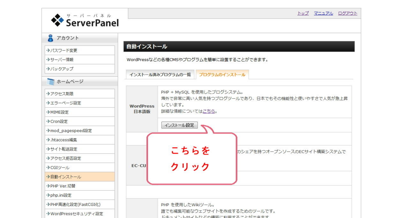This screenshot has width=402, height=218.
Task: Open mod_pagespeed設定 menu item
Action: pyautogui.click(x=80, y=131)
